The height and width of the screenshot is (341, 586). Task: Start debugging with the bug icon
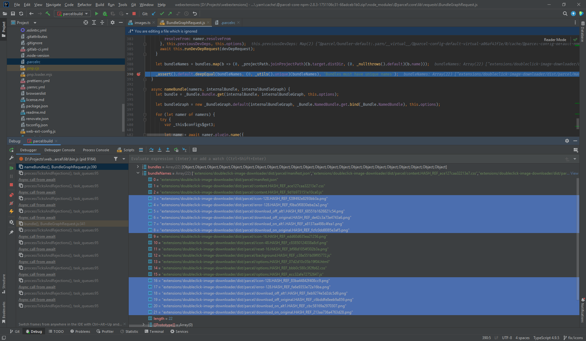coord(104,14)
